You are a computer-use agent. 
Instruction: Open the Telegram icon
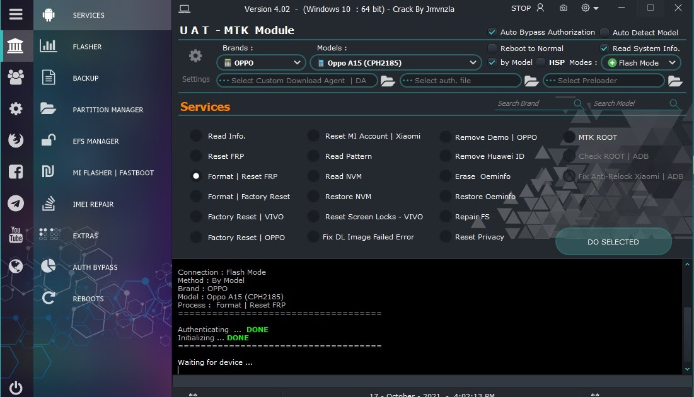(16, 203)
